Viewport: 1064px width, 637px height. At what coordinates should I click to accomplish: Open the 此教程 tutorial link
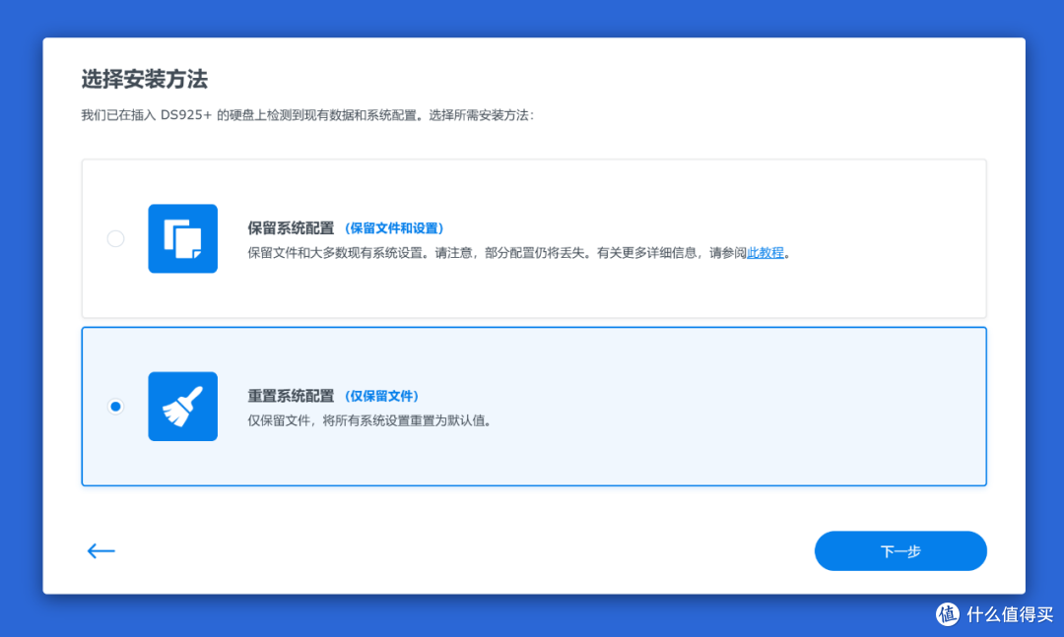[765, 253]
